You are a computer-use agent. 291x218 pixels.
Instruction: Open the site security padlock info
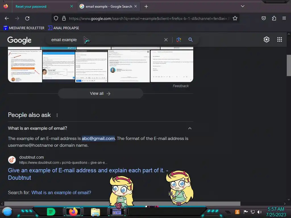click(64, 18)
